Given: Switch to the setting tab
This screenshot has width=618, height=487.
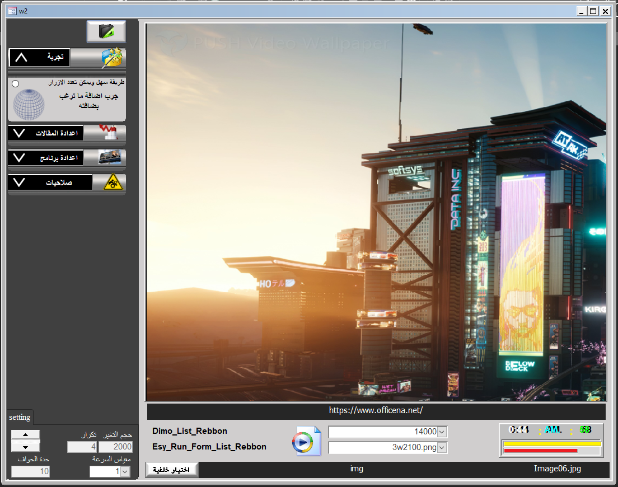Looking at the screenshot, I should (x=20, y=418).
